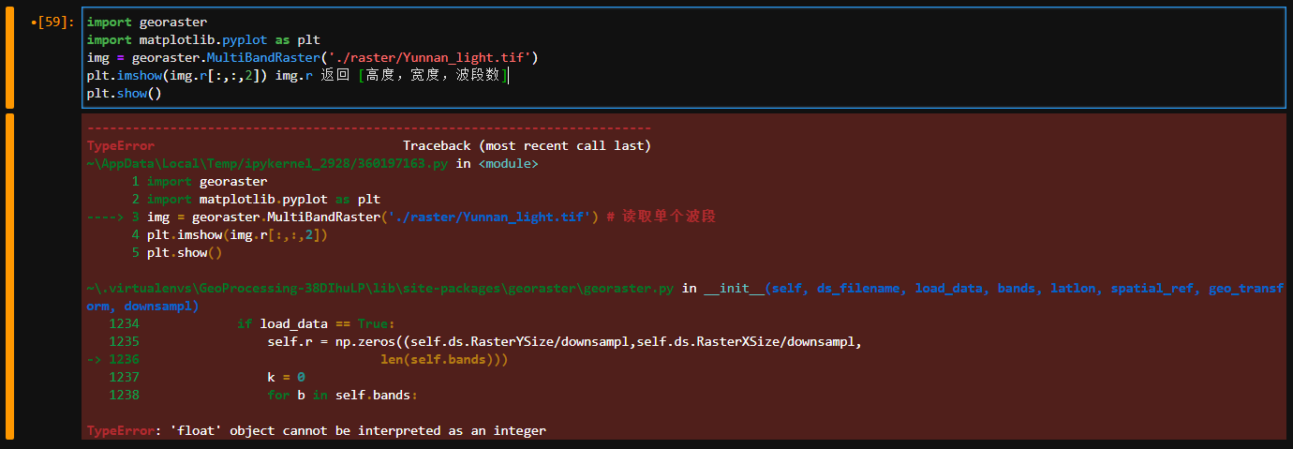Click the comment '# 读取单个波段'
The width and height of the screenshot is (1293, 449).
tap(661, 217)
